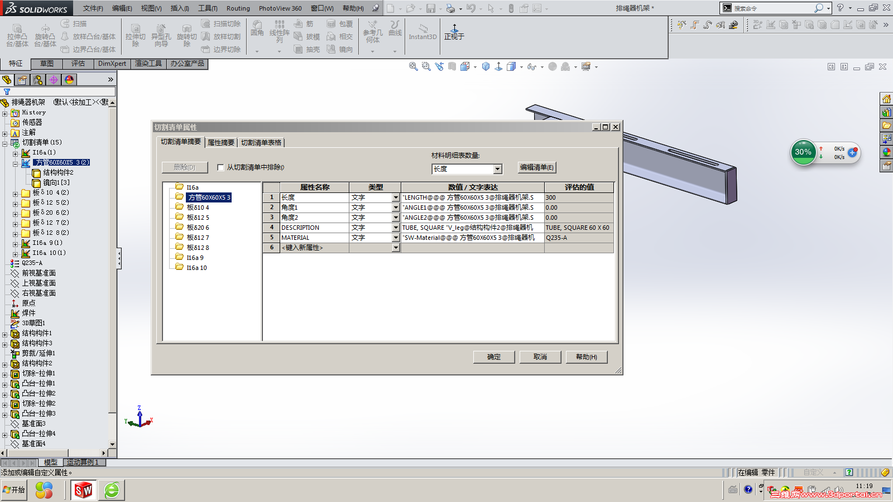This screenshot has height=502, width=893.
Task: Collapse the 切割清单(15) tree node
Action: click(5, 143)
